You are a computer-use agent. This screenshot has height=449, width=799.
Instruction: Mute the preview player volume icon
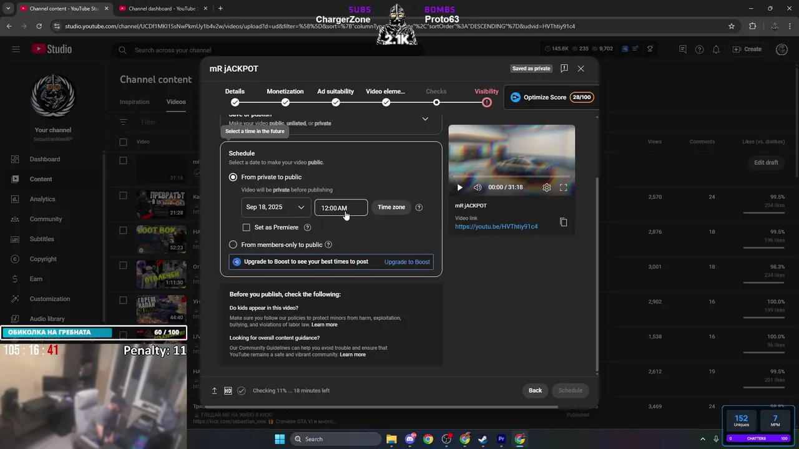478,187
